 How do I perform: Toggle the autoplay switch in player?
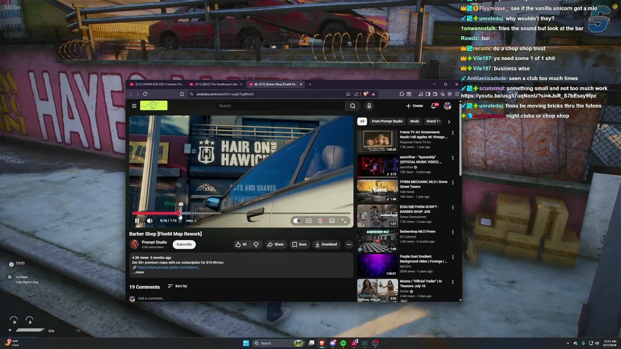(x=297, y=221)
